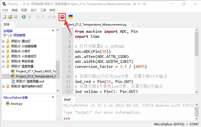Collapse the 项目27 温度测量 folder
The image size is (201, 127).
pos(3,66)
